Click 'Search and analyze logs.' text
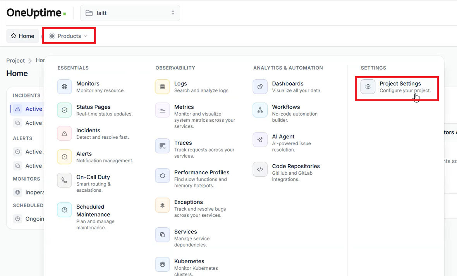This screenshot has width=457, height=276. (202, 90)
